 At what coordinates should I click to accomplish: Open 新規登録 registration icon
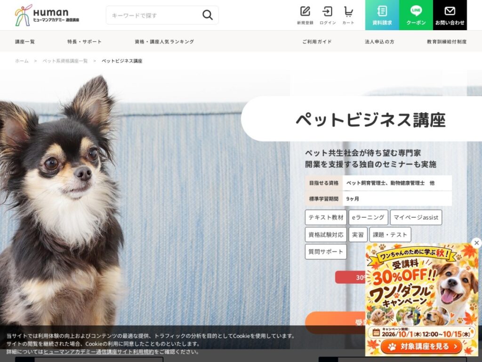pos(305,15)
